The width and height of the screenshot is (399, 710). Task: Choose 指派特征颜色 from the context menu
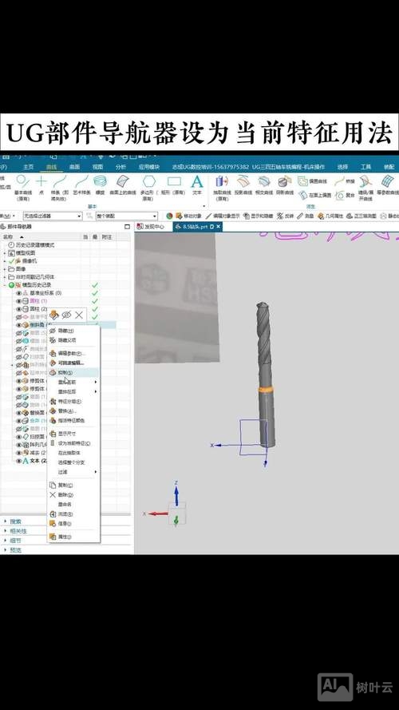[x=73, y=421]
